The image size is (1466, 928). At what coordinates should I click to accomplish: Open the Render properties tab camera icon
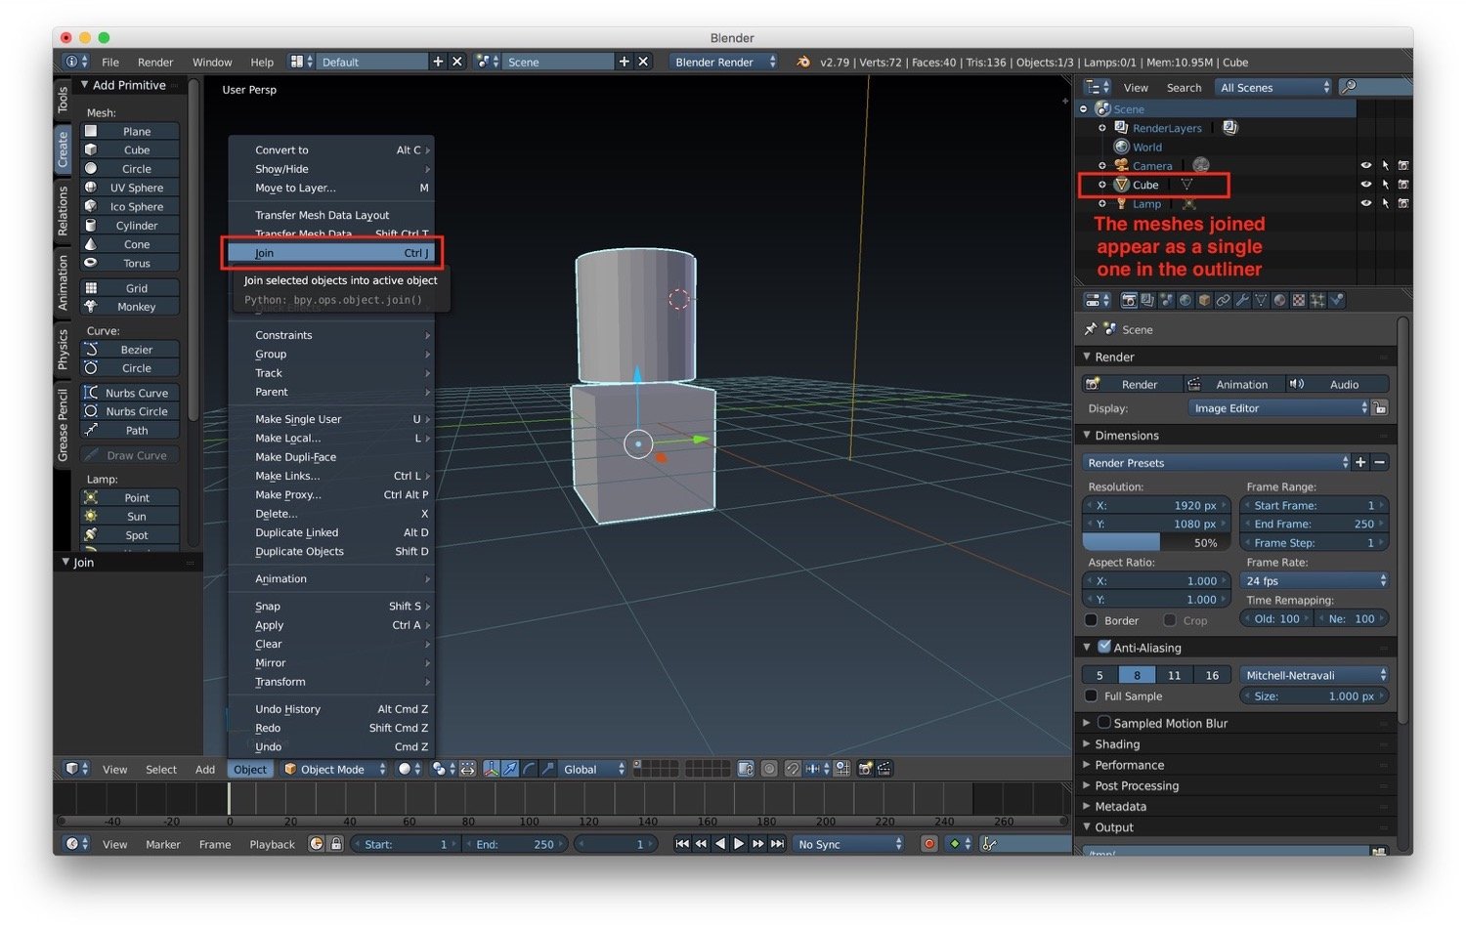point(1129,300)
